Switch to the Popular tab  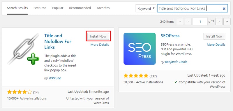(x=58, y=8)
